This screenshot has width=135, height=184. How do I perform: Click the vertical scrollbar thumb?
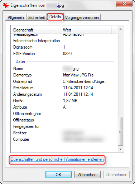(x=121, y=131)
